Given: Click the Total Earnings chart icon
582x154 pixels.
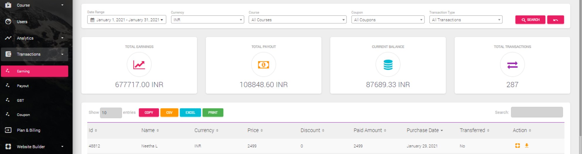Looking at the screenshot, I should coord(139,65).
